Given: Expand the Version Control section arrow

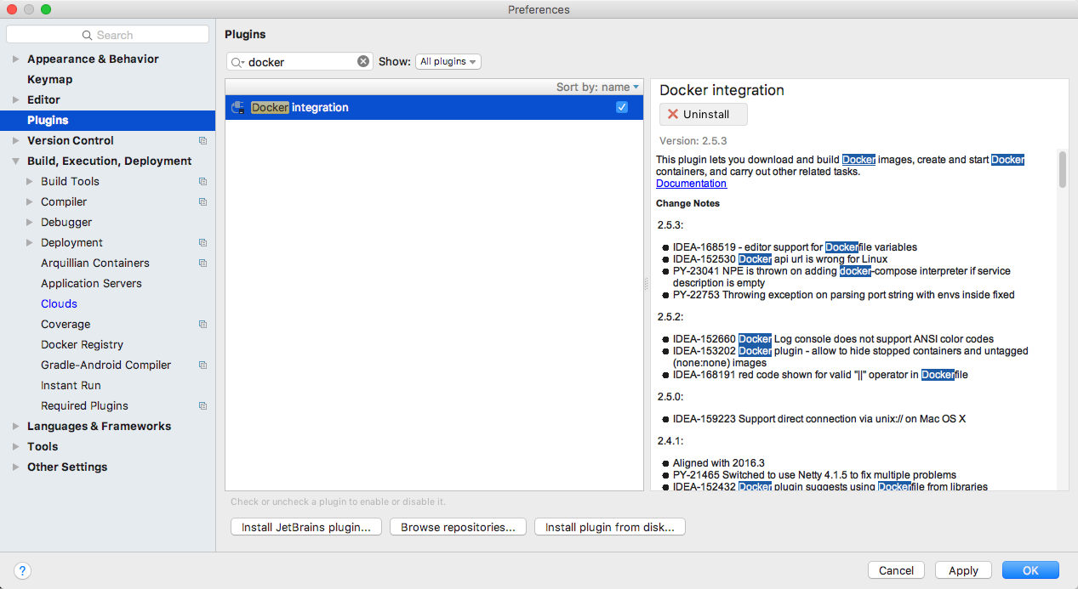Looking at the screenshot, I should point(15,141).
